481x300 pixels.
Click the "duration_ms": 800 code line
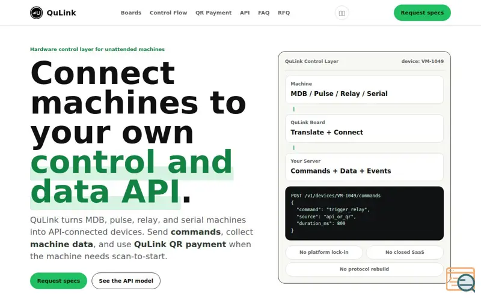tap(320, 223)
